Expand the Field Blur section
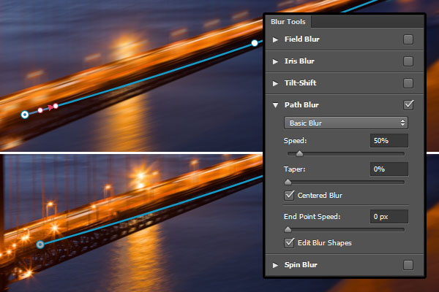Screen dimensions: 439x292 276,39
